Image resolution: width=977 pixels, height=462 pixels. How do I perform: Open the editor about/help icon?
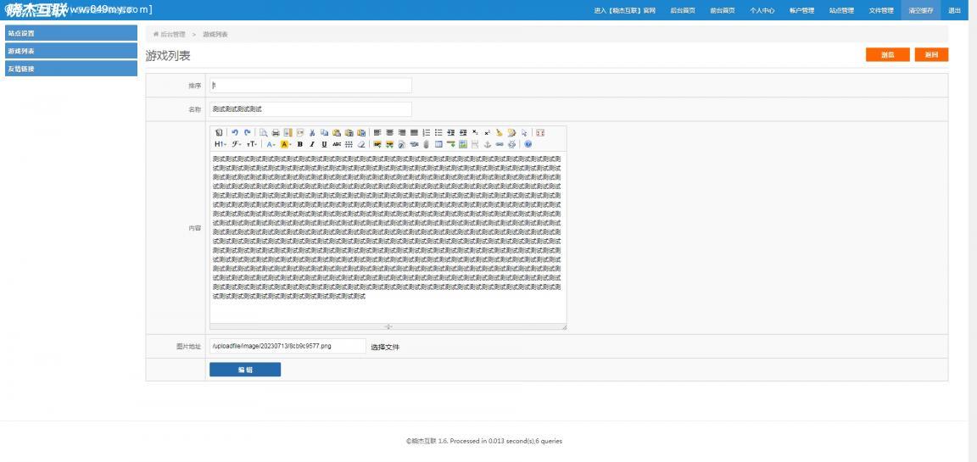point(528,144)
